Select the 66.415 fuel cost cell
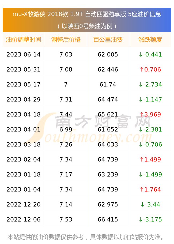This screenshot has height=244, width=174. [108, 219]
